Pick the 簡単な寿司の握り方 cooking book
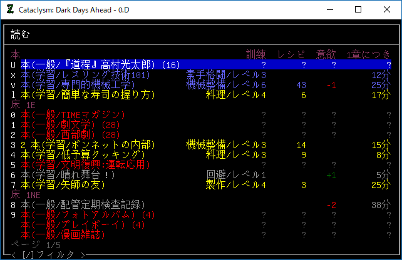This screenshot has height=260, width=402. coord(88,95)
